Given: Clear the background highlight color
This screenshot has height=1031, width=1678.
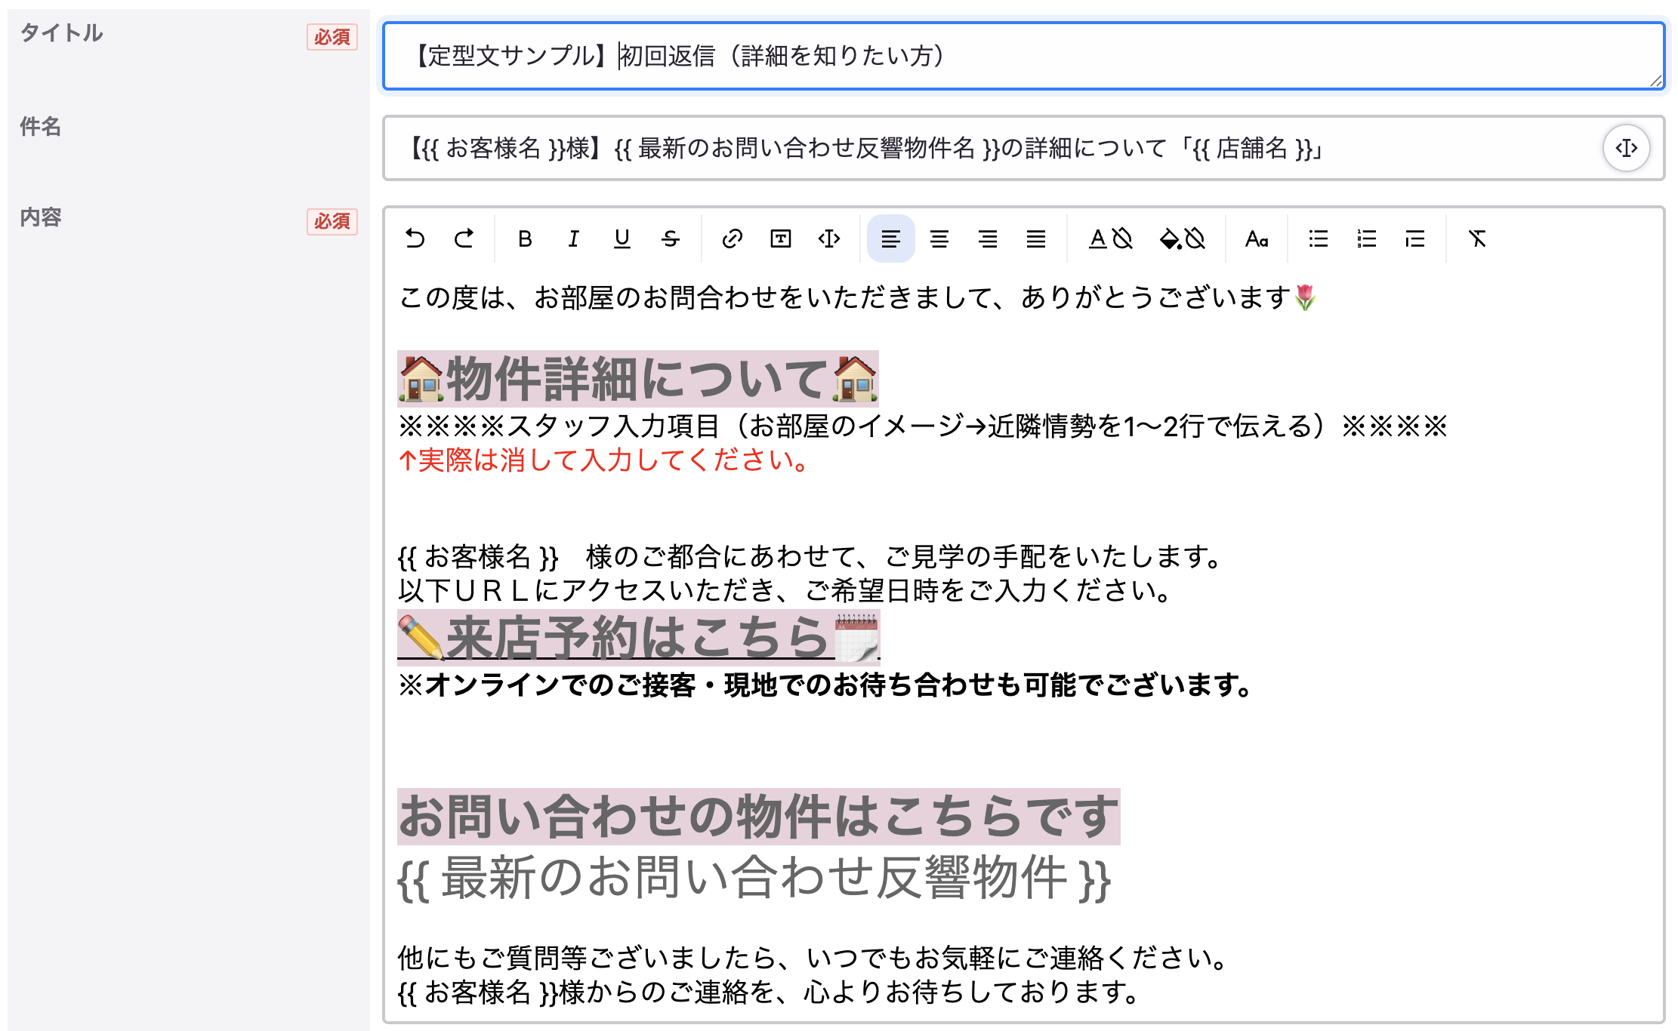Looking at the screenshot, I should coord(1195,239).
